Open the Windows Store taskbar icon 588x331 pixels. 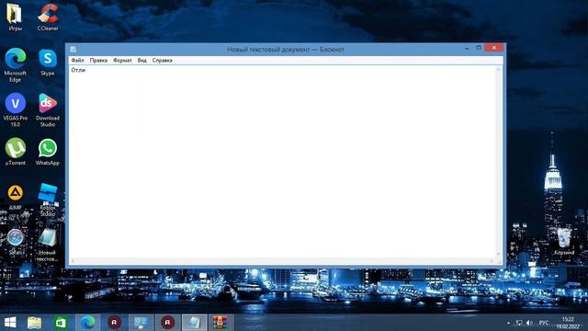click(x=61, y=323)
